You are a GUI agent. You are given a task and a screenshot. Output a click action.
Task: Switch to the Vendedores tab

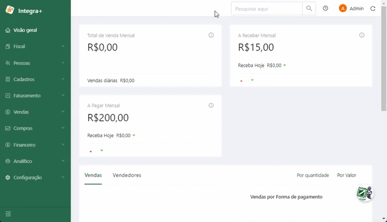[x=127, y=175]
